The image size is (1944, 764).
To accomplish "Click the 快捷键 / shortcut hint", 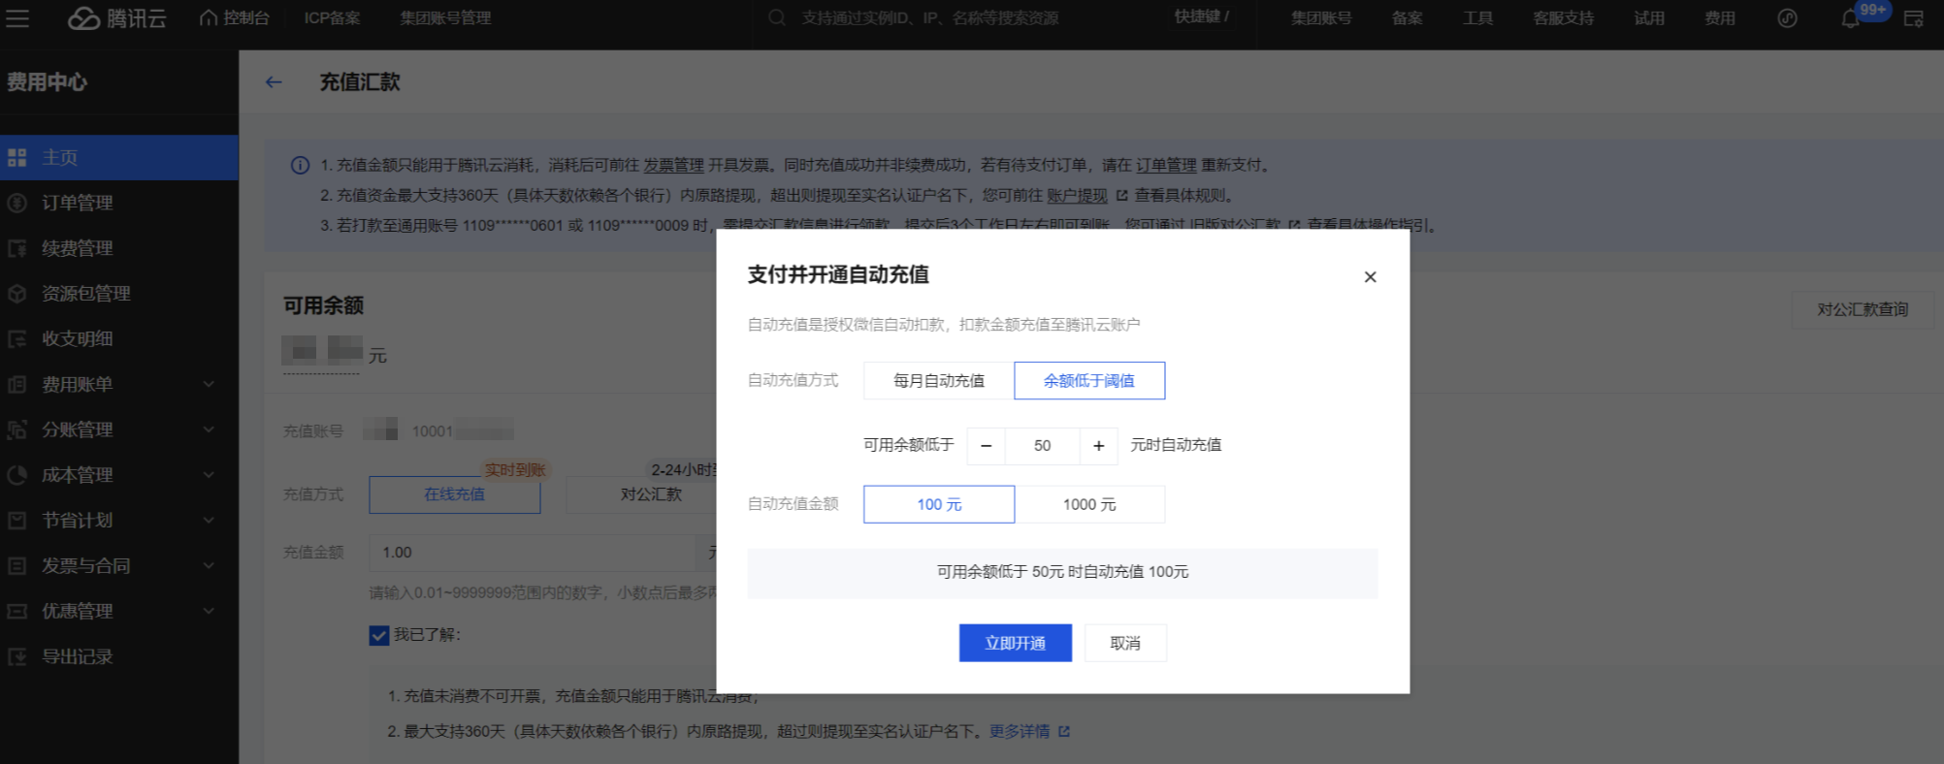I will [1202, 16].
